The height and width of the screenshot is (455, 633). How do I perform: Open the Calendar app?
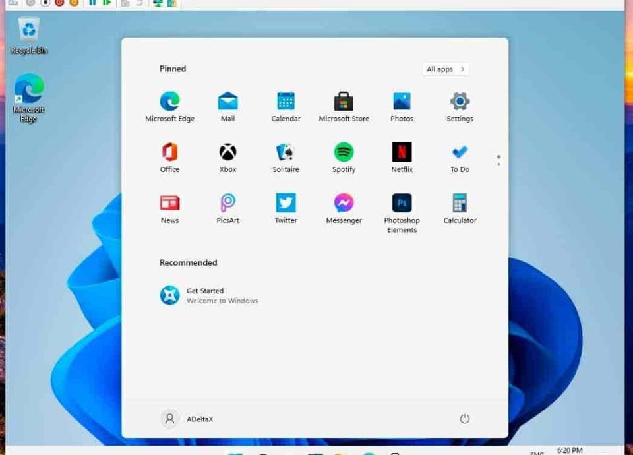286,102
